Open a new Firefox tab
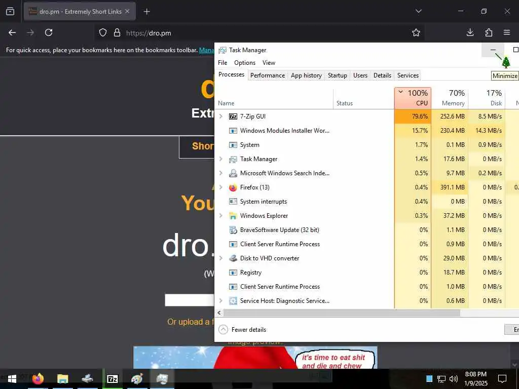 point(146,12)
